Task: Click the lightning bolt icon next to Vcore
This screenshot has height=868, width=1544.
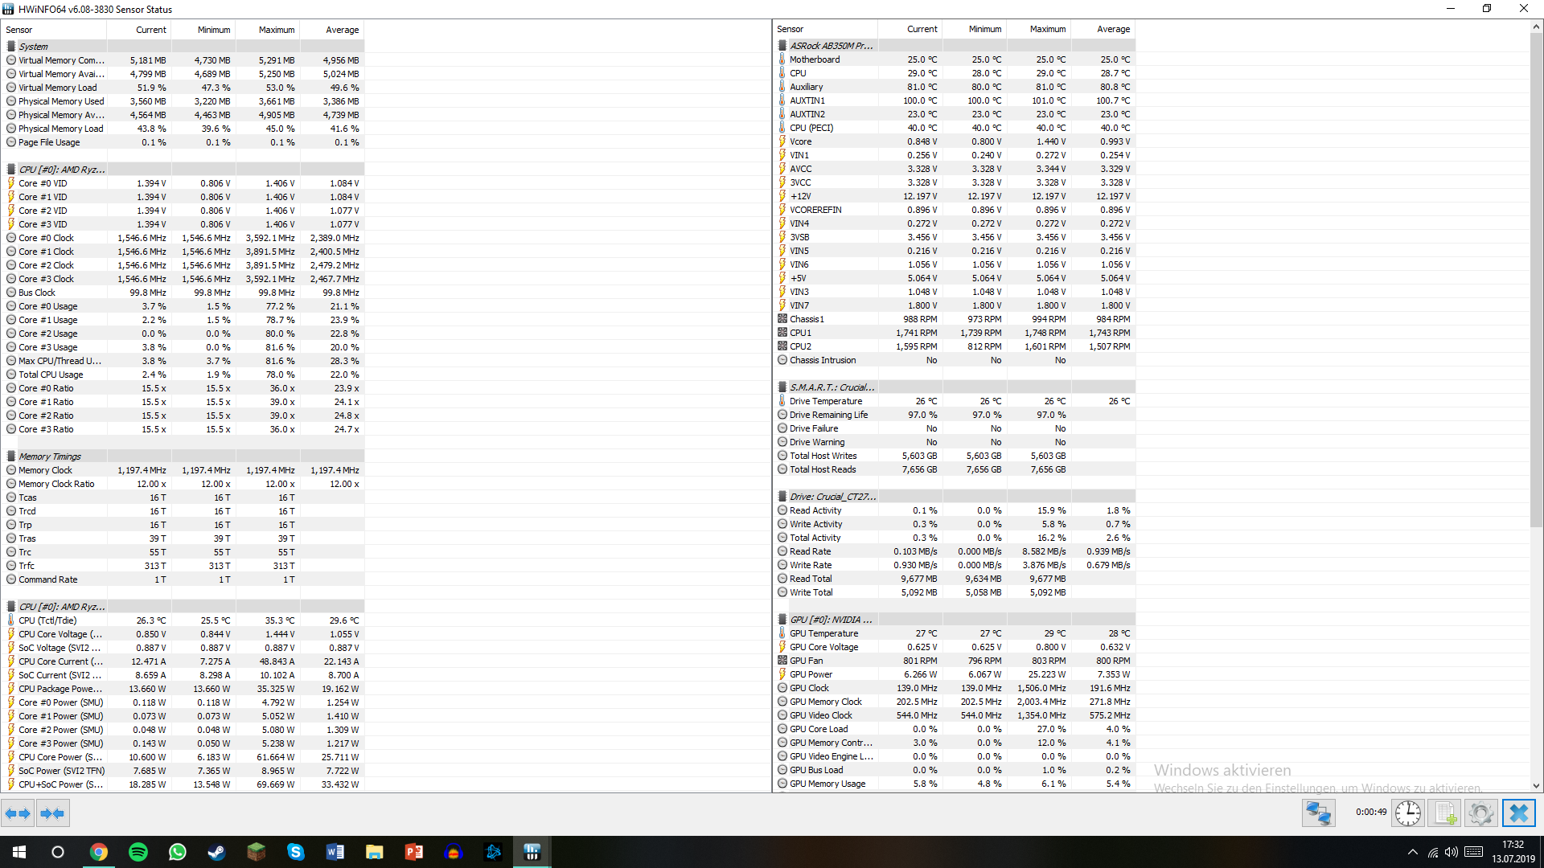Action: (x=782, y=141)
